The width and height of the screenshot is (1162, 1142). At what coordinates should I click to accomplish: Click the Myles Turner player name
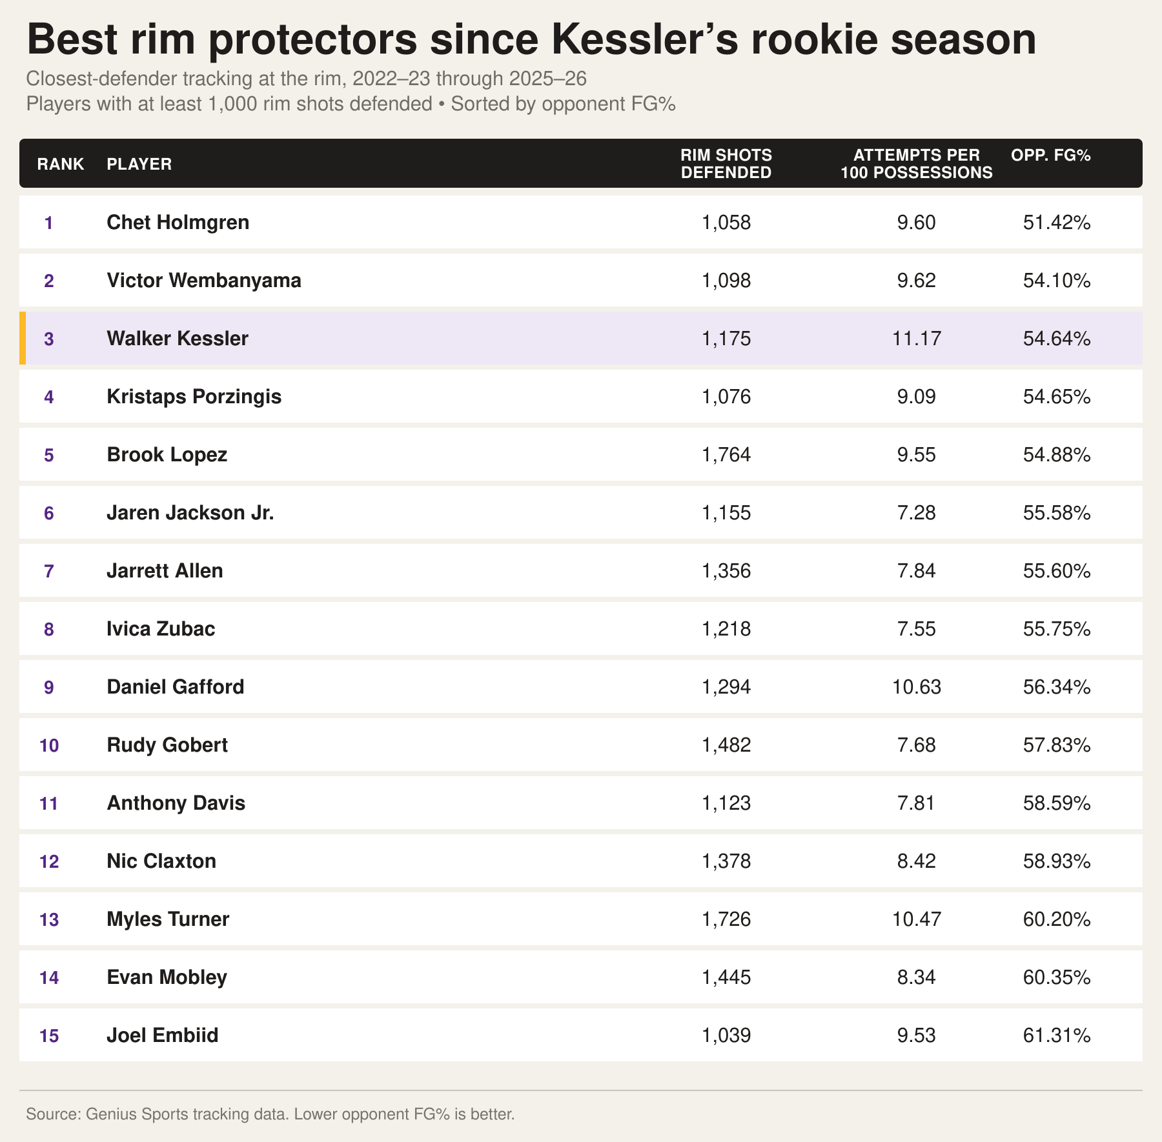[168, 919]
